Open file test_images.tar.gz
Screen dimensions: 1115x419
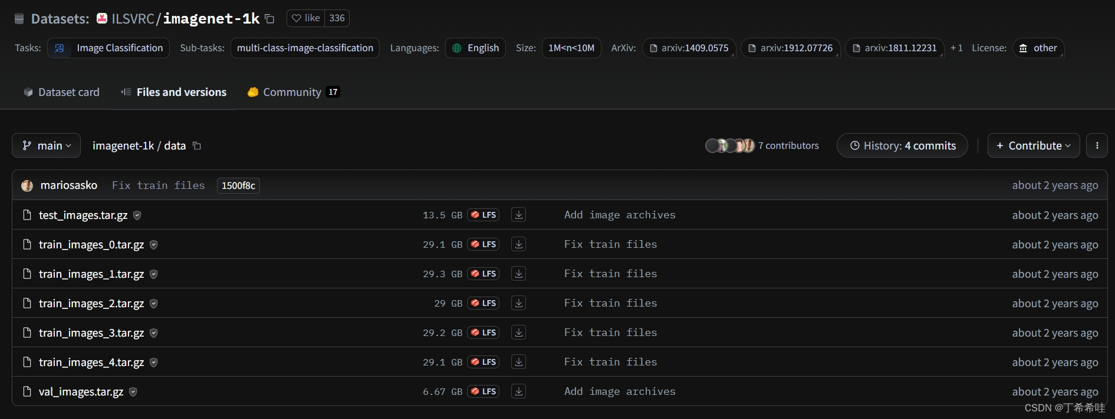click(83, 215)
